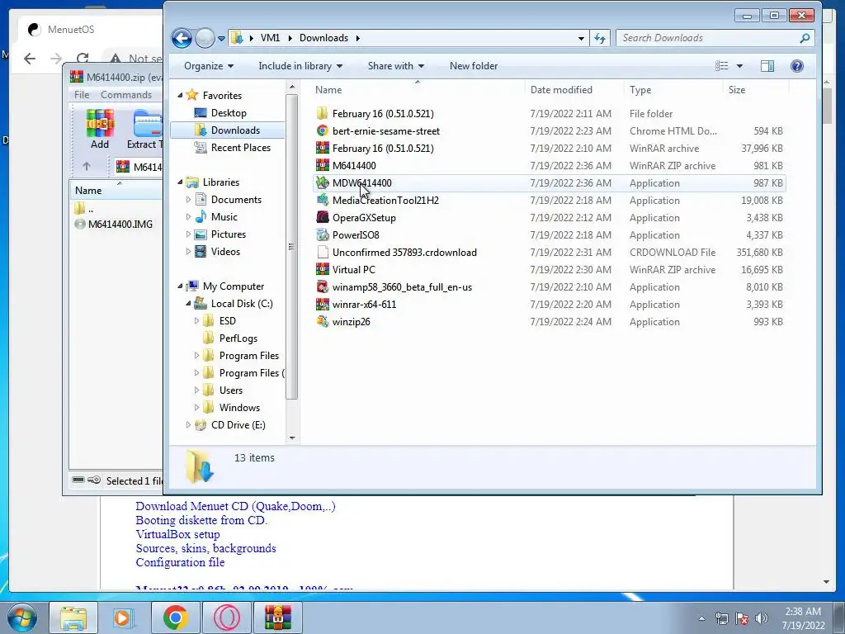
Task: Click the Refresh button beside address bar
Action: 600,38
